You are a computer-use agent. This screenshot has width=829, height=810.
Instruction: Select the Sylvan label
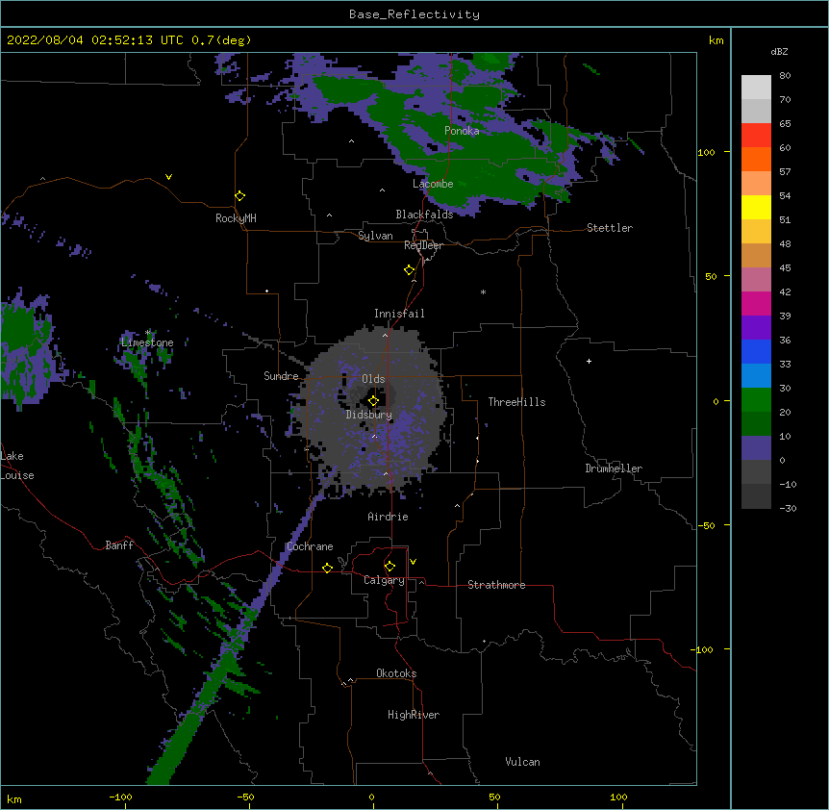[375, 236]
